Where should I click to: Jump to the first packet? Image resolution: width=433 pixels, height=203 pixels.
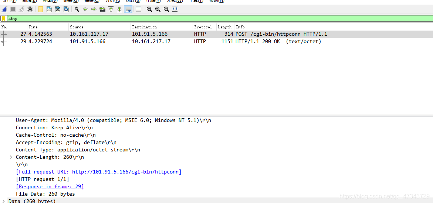point(111,9)
